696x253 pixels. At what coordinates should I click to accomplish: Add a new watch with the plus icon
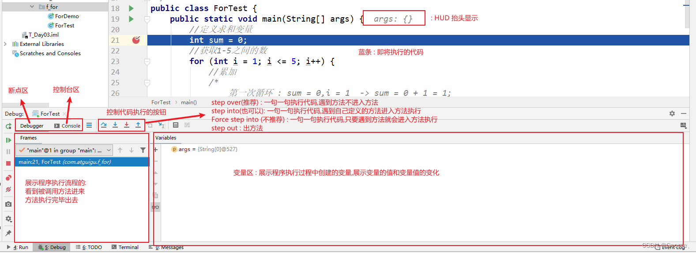pyautogui.click(x=156, y=150)
